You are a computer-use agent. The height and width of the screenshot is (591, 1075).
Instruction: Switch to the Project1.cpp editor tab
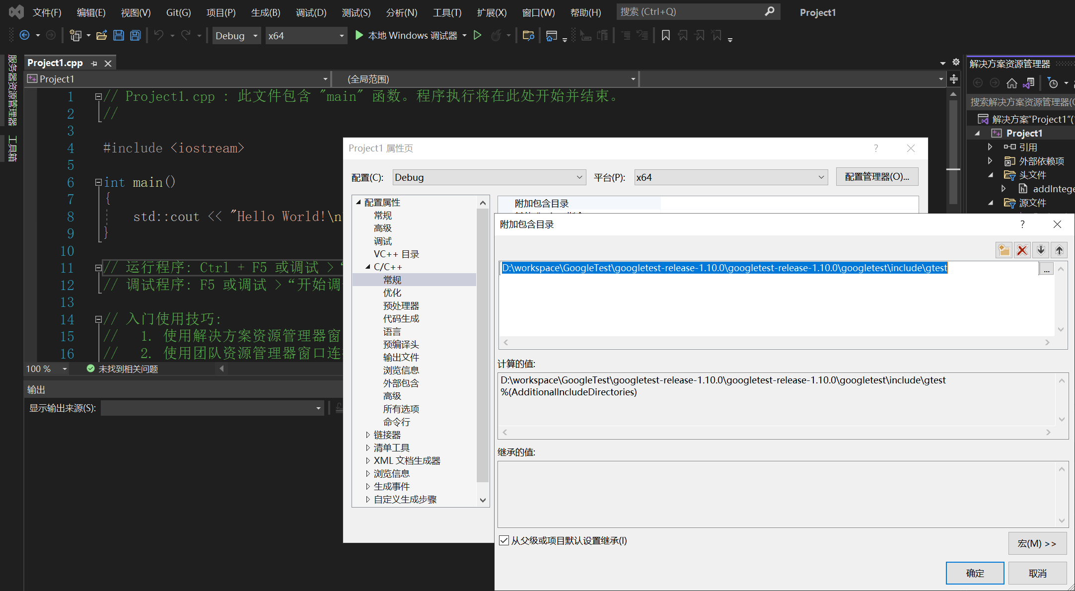(55, 63)
